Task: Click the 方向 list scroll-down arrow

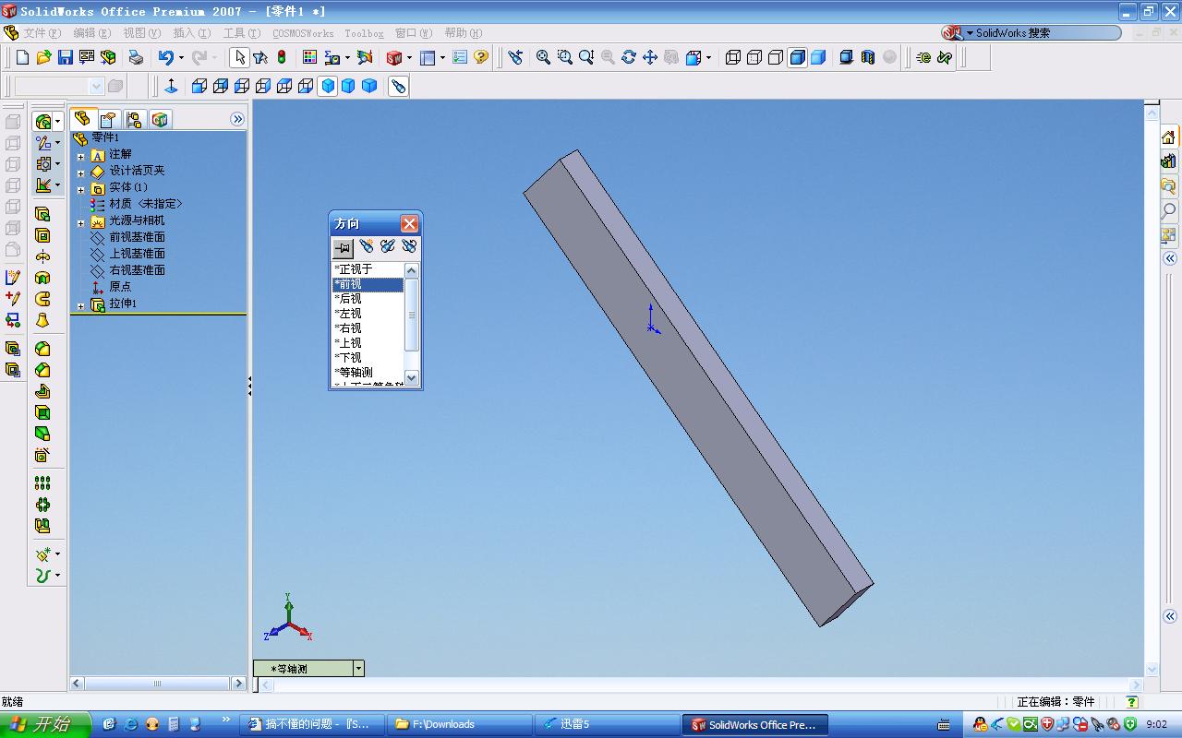Action: [x=412, y=377]
